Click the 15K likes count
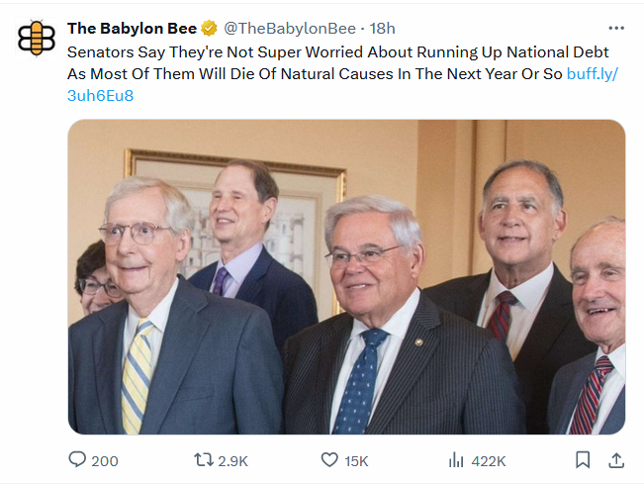 [x=356, y=461]
